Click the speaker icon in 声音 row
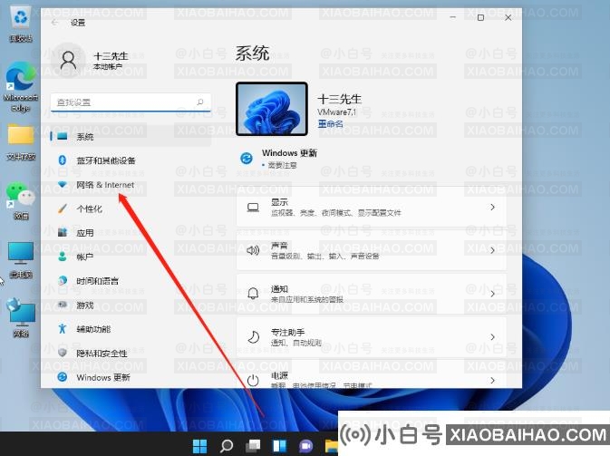The width and height of the screenshot is (610, 456). (x=253, y=250)
